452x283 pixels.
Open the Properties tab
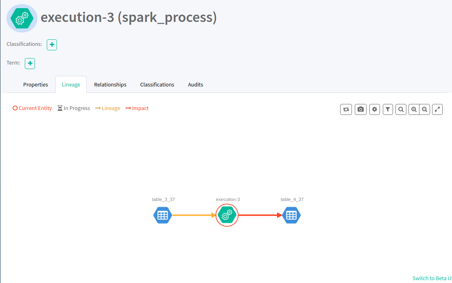click(35, 84)
